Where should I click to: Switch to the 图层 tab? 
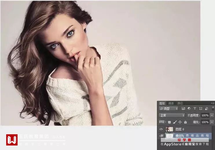162,103
